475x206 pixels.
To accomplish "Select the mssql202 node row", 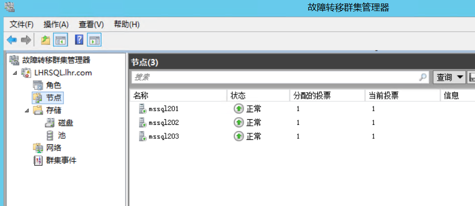I will 164,123.
